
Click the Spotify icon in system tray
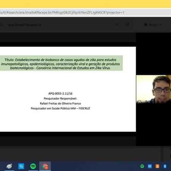point(142,166)
